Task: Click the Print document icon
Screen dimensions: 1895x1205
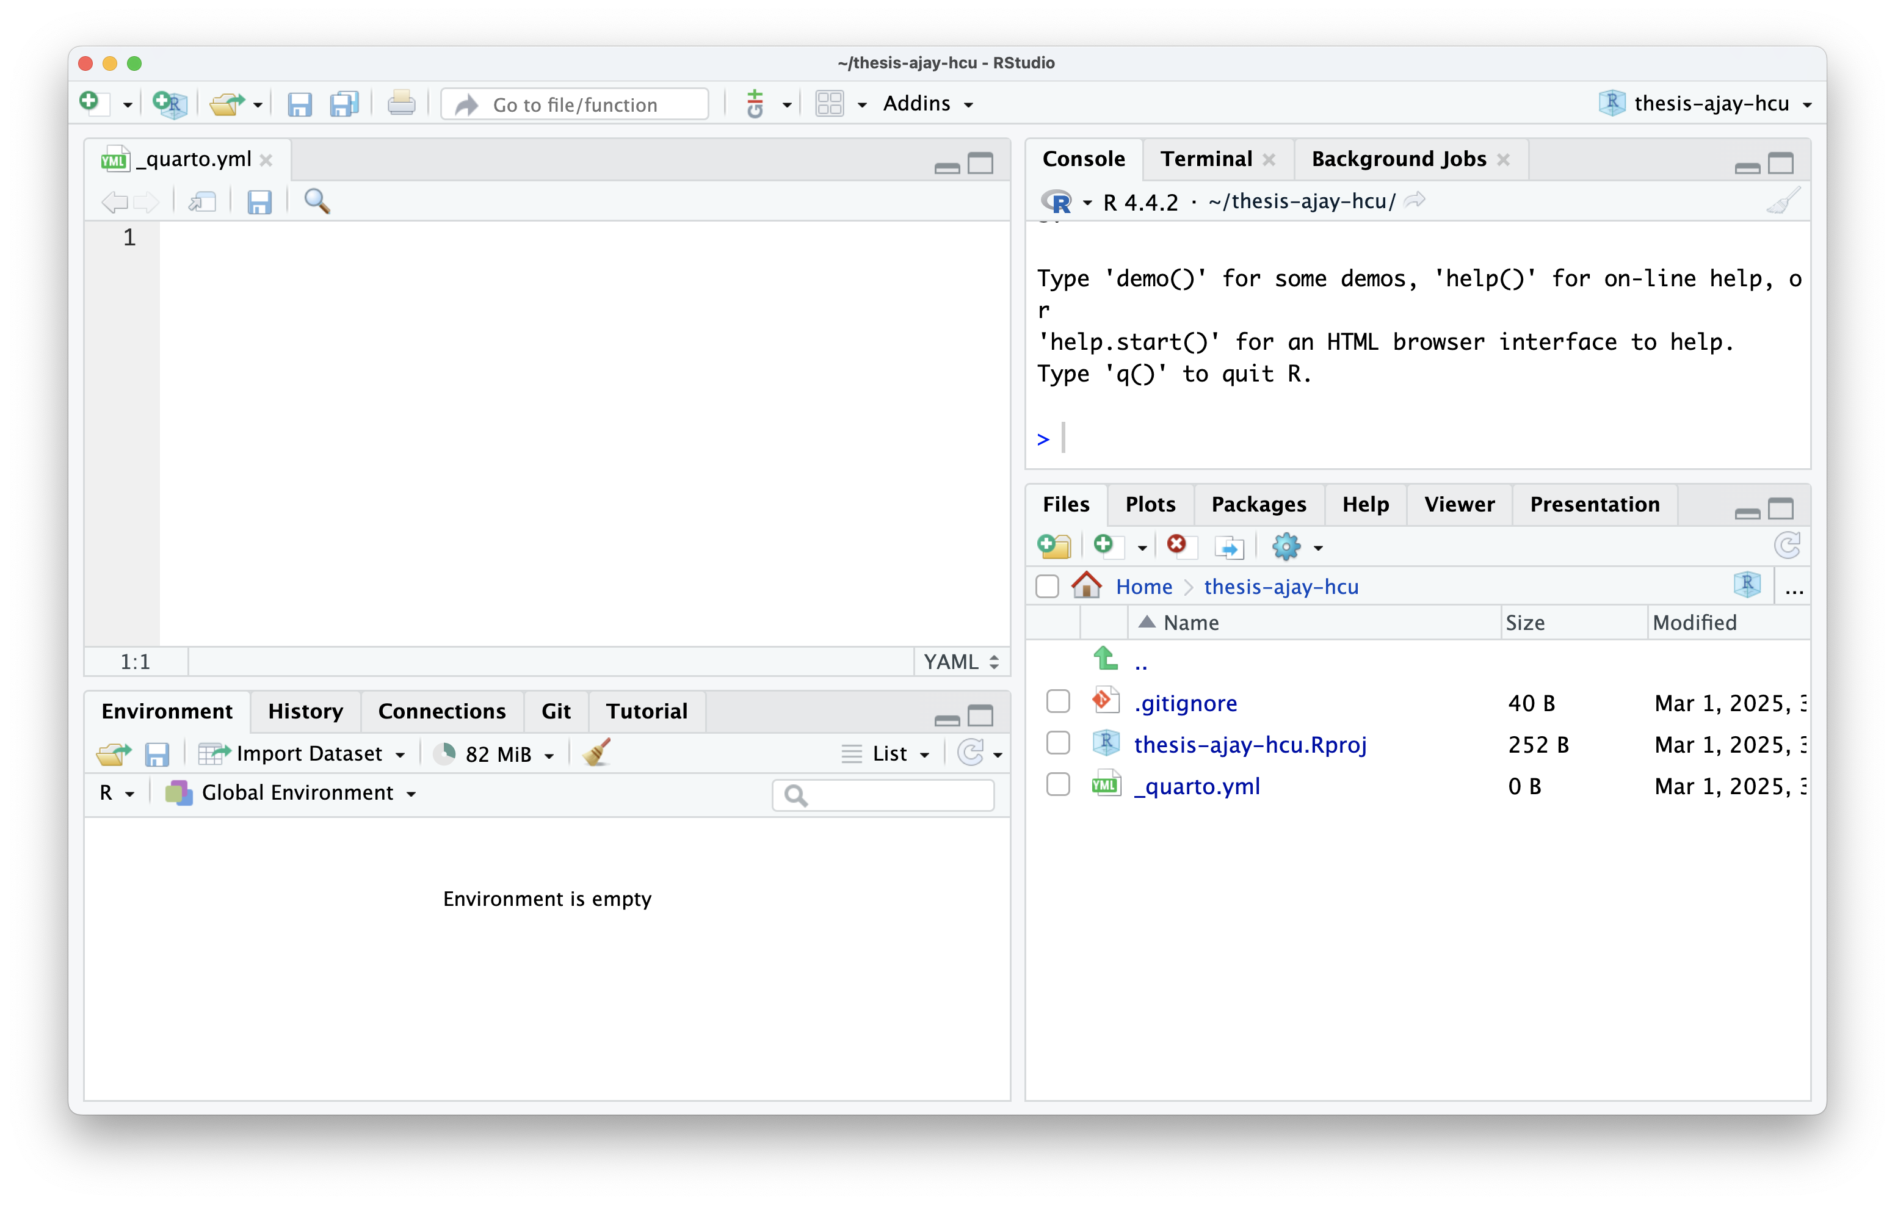Action: coord(401,104)
